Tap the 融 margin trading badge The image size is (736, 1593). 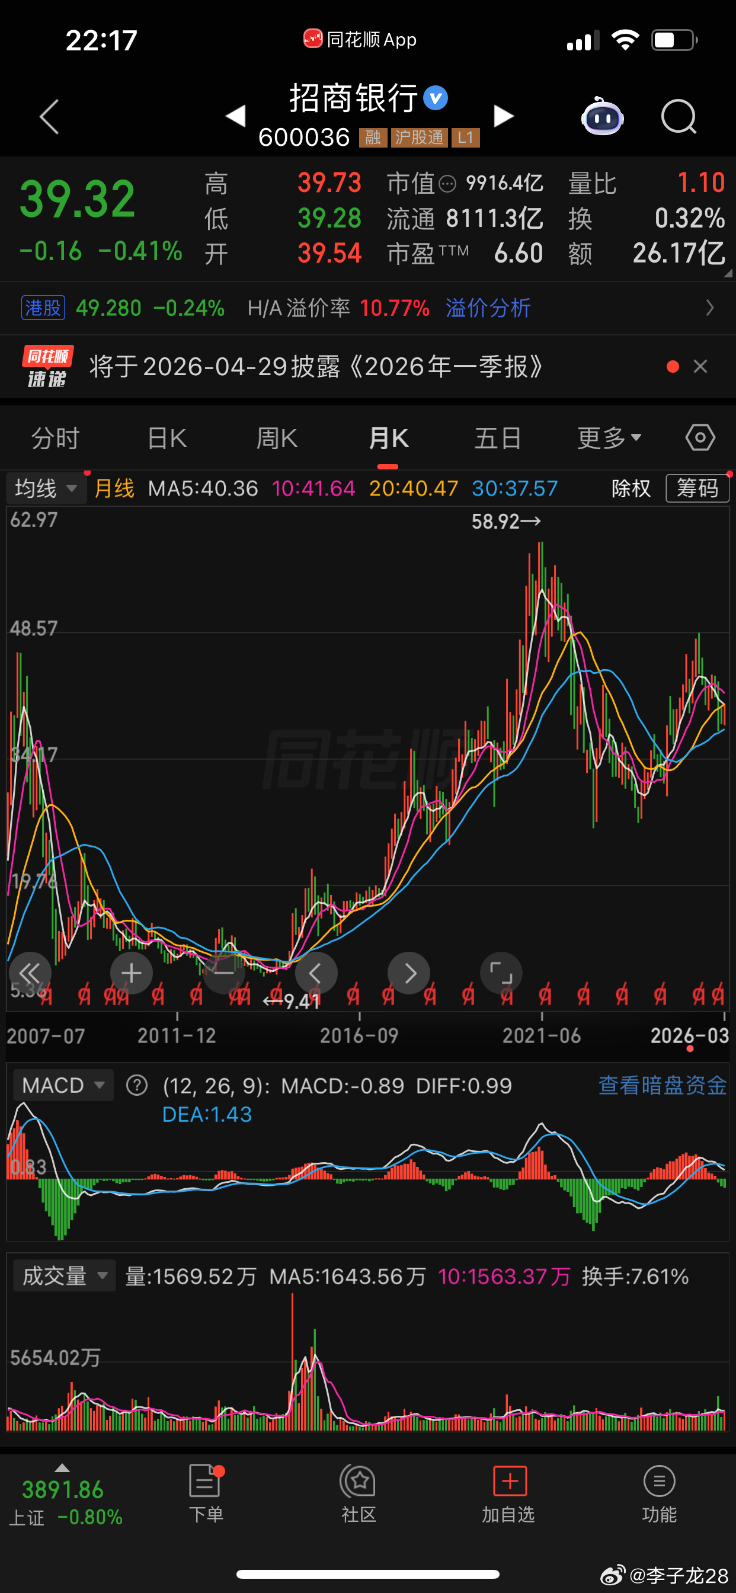[373, 137]
